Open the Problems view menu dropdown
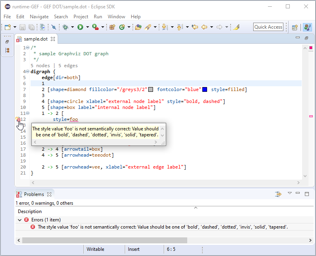The image size is (316, 256). click(290, 194)
